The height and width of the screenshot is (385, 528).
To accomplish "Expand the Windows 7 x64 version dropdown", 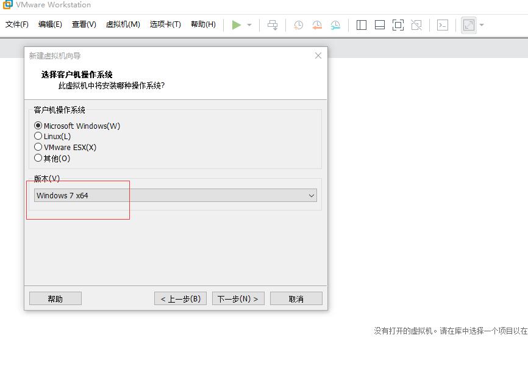I will 176,195.
